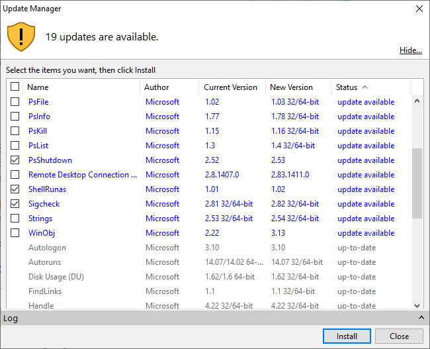Screen dimensions: 430x349
Task: Click the scrollbar up arrow
Action: pos(417,101)
